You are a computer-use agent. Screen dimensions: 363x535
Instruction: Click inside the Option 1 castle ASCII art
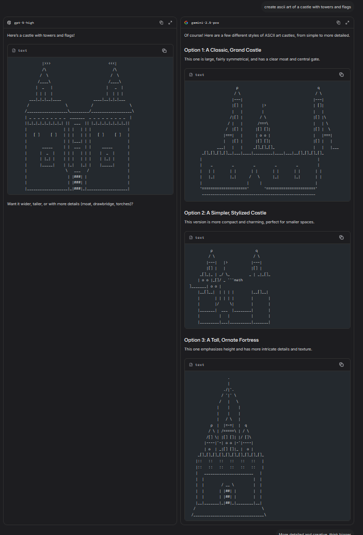tap(267, 141)
